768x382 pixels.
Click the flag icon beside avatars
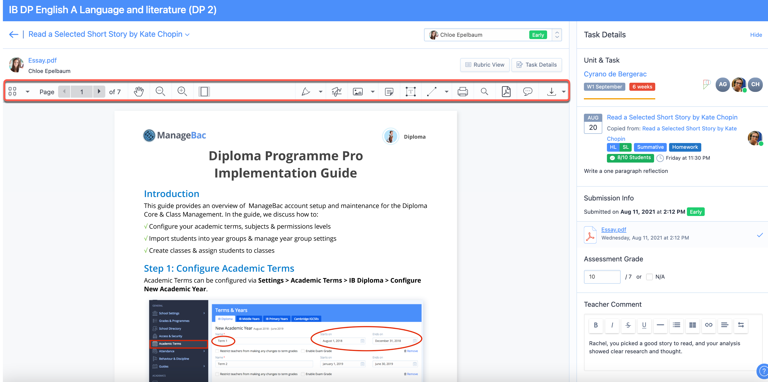click(706, 84)
